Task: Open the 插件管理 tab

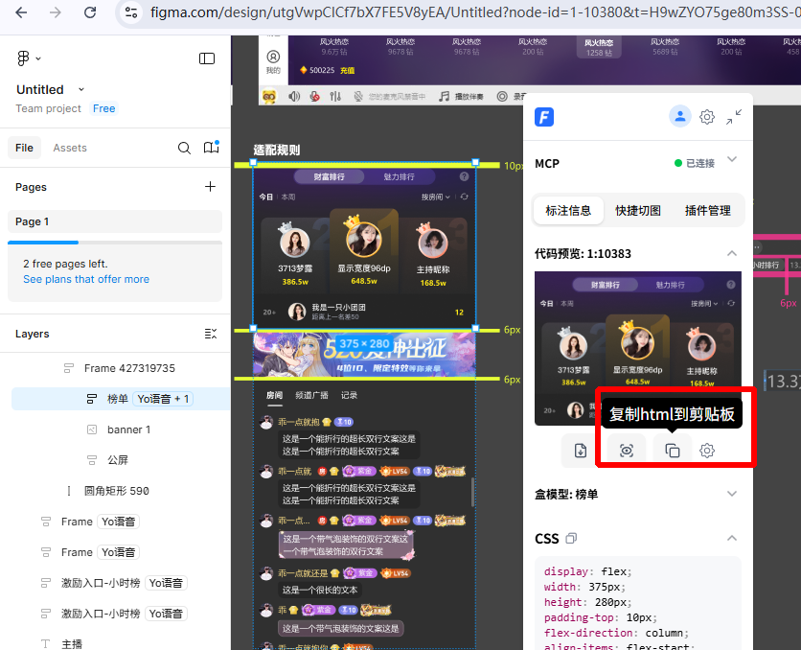Action: point(707,211)
